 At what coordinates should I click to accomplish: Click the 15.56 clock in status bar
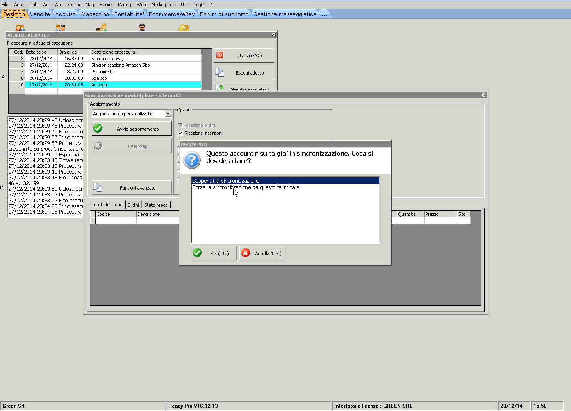pyautogui.click(x=540, y=406)
